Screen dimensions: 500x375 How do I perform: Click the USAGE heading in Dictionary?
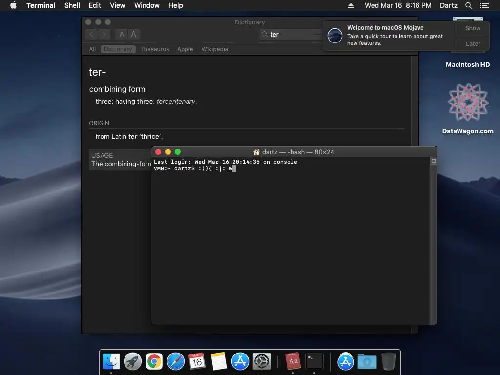(102, 156)
